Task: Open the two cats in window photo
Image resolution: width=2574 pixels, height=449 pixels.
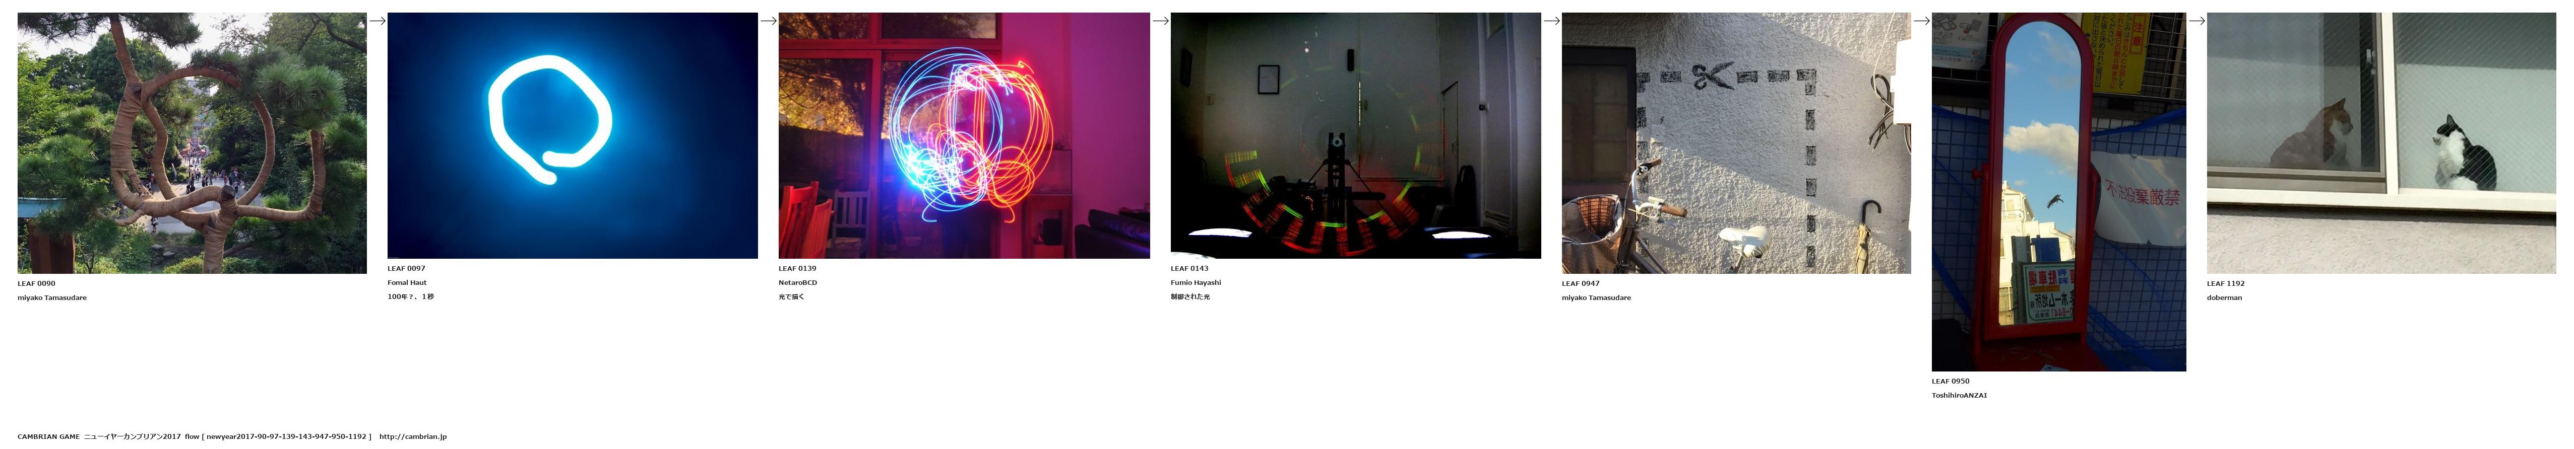Action: pos(2380,142)
